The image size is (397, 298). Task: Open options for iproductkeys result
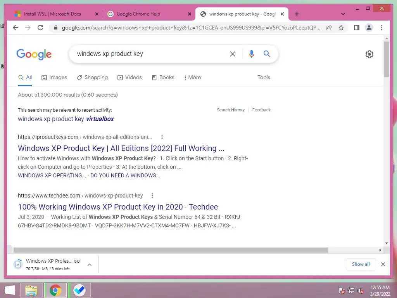[x=162, y=137]
